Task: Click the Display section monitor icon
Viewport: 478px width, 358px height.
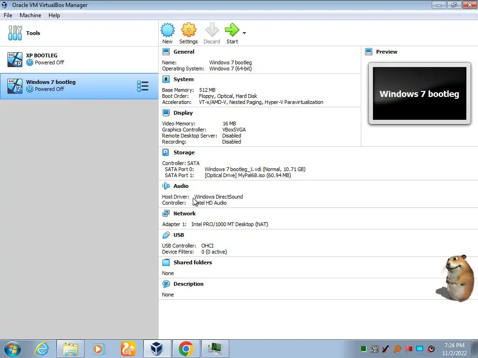Action: click(166, 113)
